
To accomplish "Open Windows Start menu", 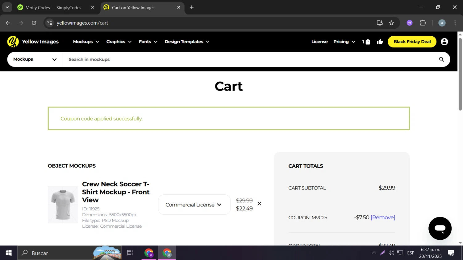I will click(9, 253).
